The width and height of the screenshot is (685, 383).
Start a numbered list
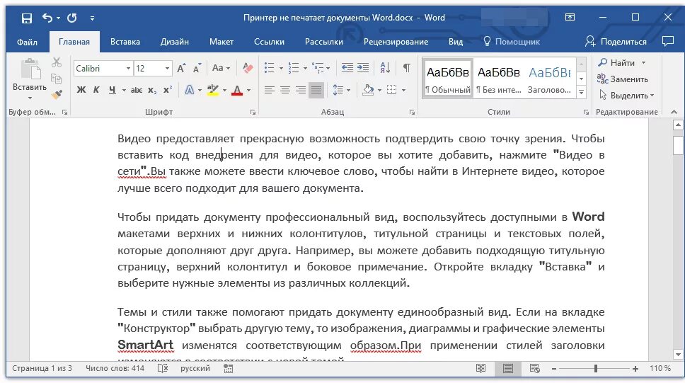point(294,68)
